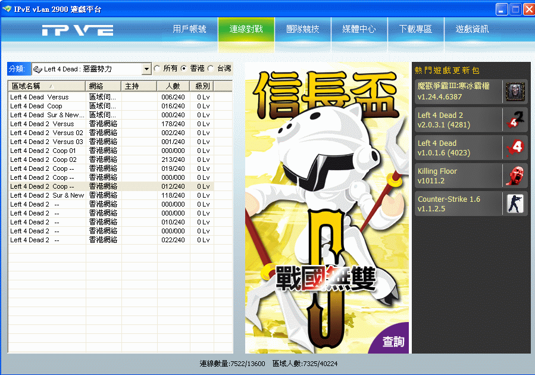Click the 信長盃 banner image

327,208
